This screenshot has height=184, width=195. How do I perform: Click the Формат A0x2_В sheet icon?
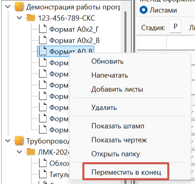click(x=43, y=40)
